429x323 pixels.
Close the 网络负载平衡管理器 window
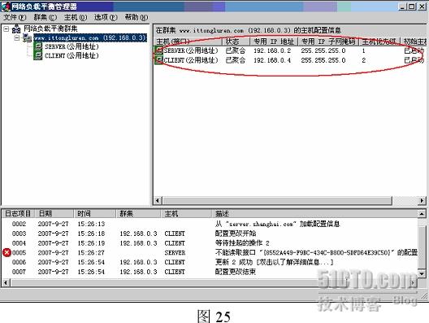[422, 7]
